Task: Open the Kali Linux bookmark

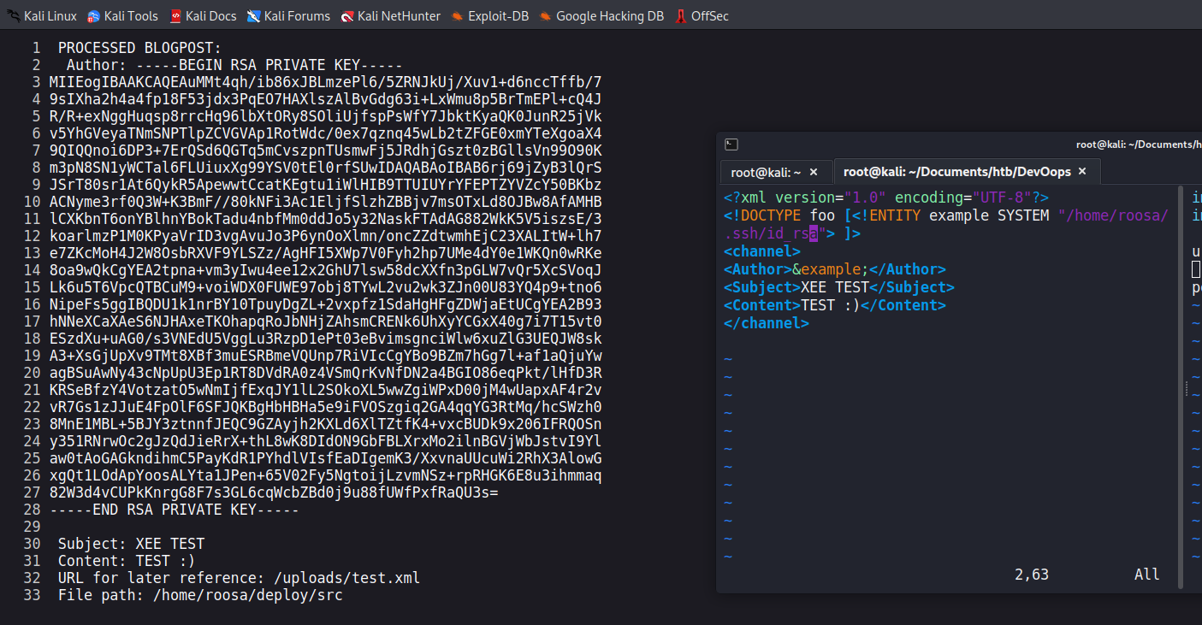Action: [x=41, y=15]
